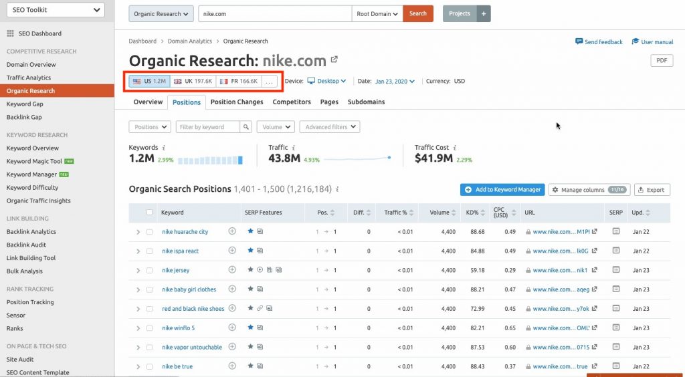The height and width of the screenshot is (377, 685).
Task: Check the nike jersey row
Action: pyautogui.click(x=149, y=271)
